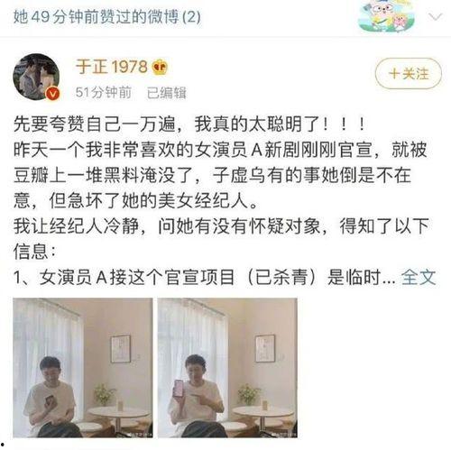451x450 pixels.
Task: Follow the user with +关注 button
Action: (409, 73)
